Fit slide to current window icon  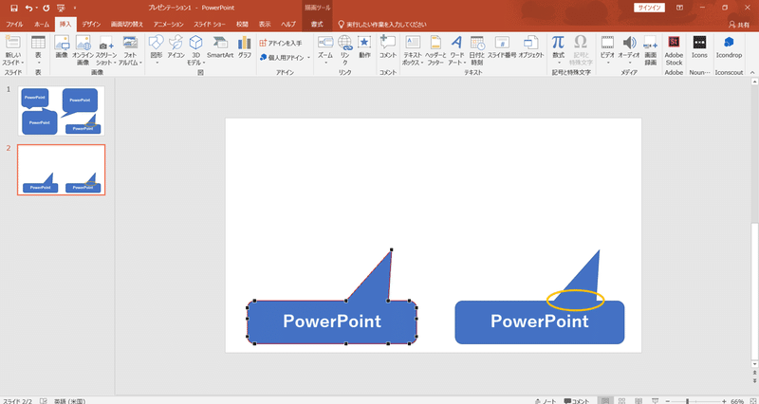point(752,400)
